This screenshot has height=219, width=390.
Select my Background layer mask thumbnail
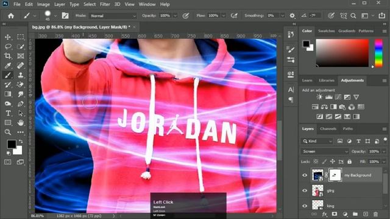pyautogui.click(x=335, y=175)
